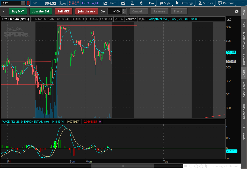
Task: Click scrollbar left arrow at bottom
Action: coord(2,166)
